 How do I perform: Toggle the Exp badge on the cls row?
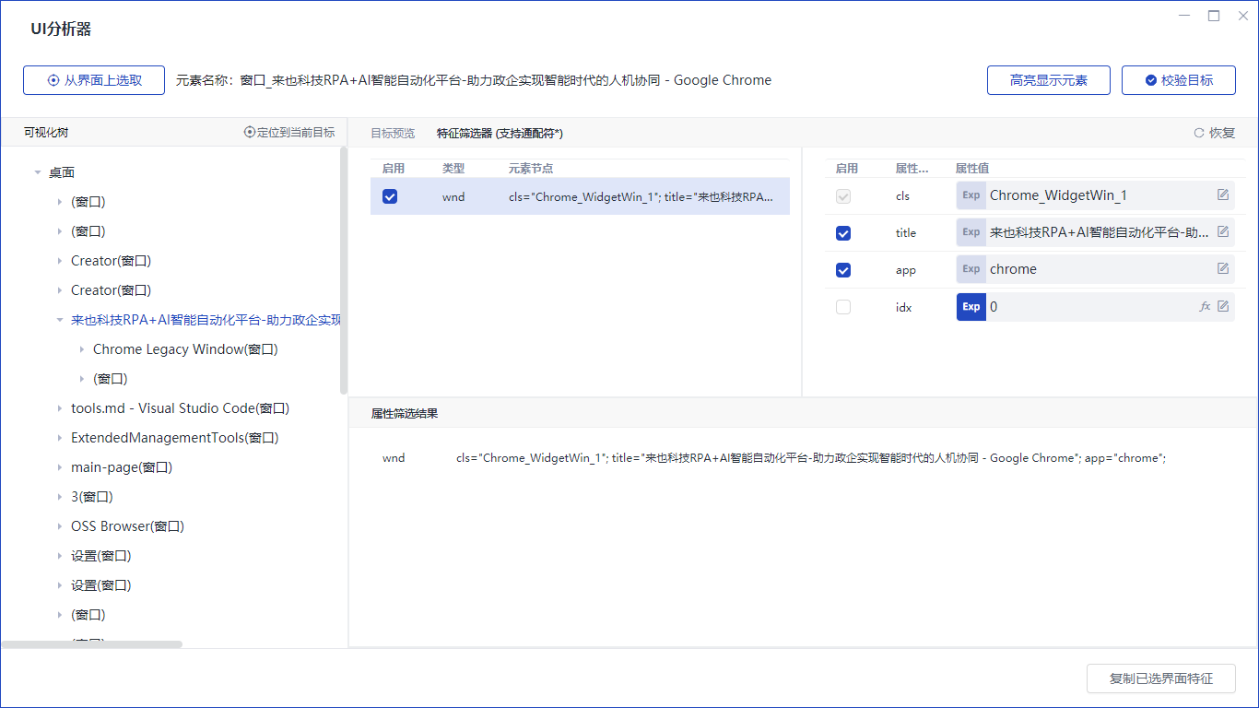tap(971, 195)
